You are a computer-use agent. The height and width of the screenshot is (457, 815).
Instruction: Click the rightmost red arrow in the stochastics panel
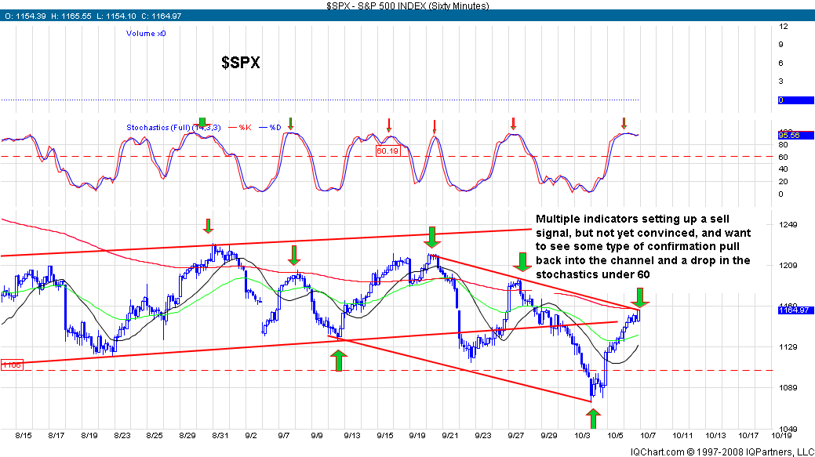624,123
